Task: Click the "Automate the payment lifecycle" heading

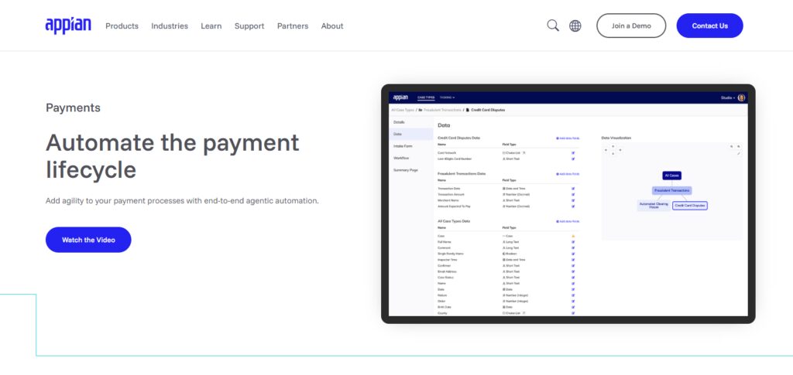Action: (173, 156)
